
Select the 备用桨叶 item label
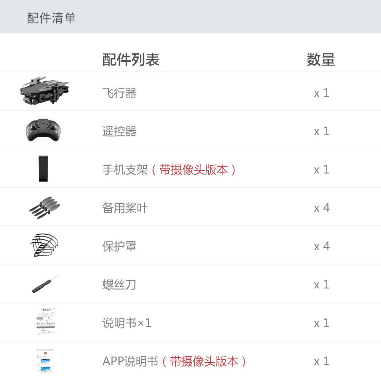(x=125, y=208)
